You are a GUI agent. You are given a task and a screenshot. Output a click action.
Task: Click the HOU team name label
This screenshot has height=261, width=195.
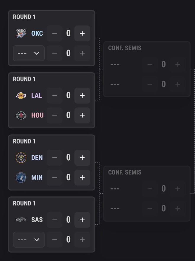coord(37,115)
